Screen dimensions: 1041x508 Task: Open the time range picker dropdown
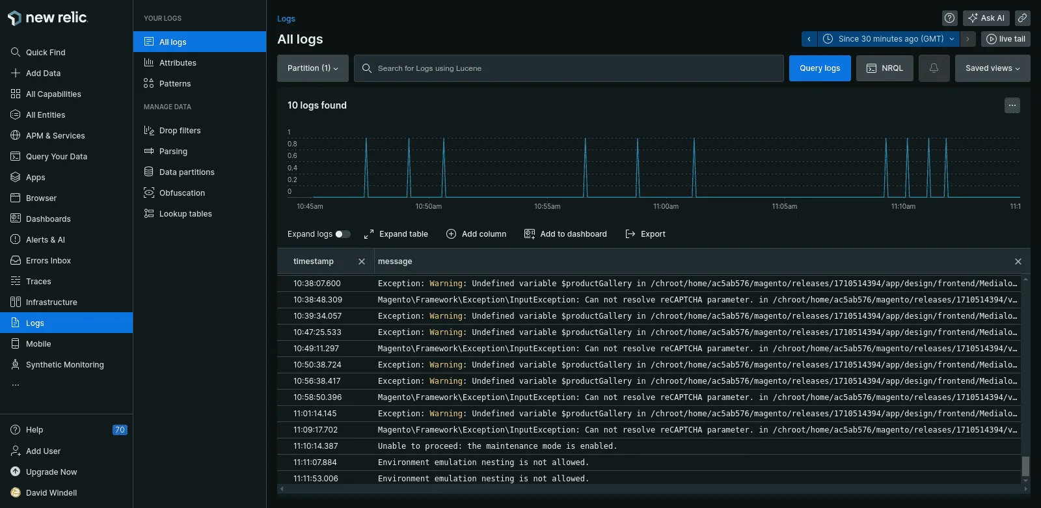[889, 39]
